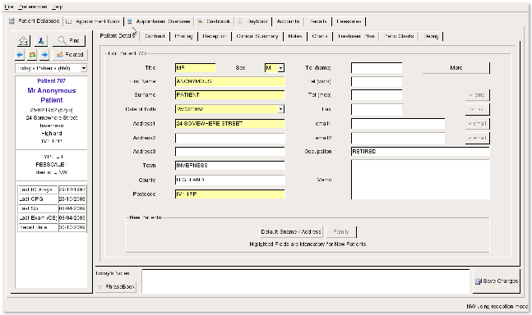Select the Patient Details sub-tab

[118, 35]
